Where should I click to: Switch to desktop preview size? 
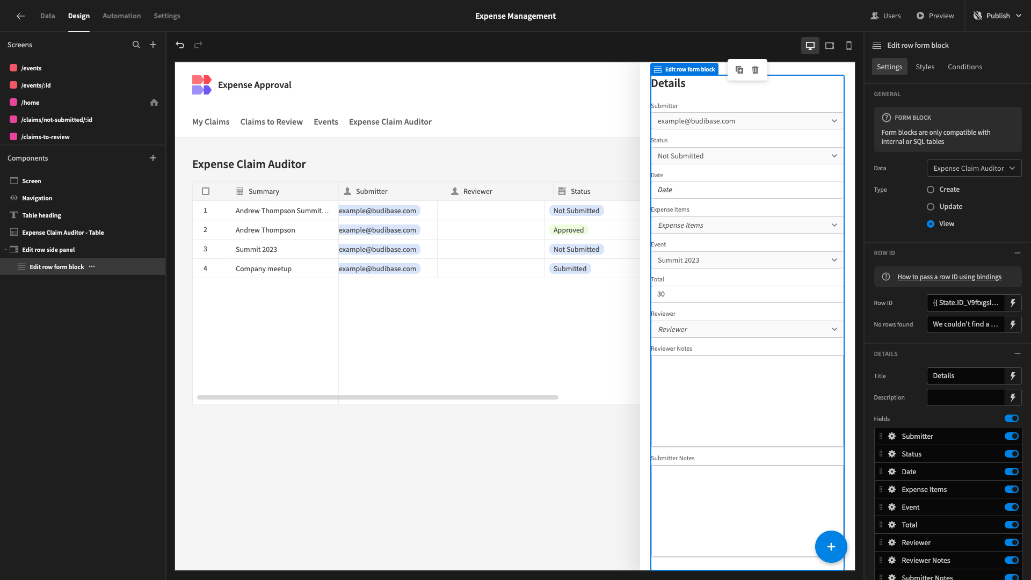coord(810,46)
